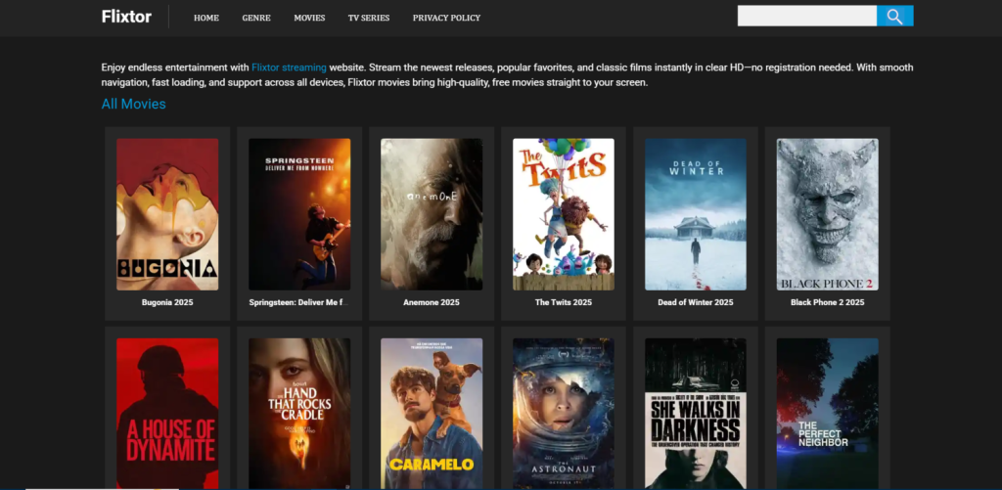Open A House of Dynamite poster
This screenshot has width=1002, height=490.
click(167, 414)
